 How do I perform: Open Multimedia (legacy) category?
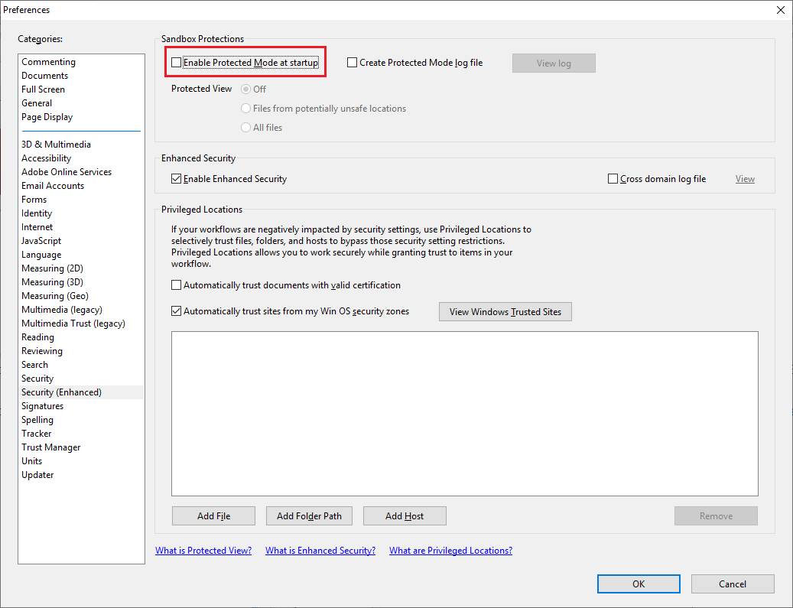(81, 310)
